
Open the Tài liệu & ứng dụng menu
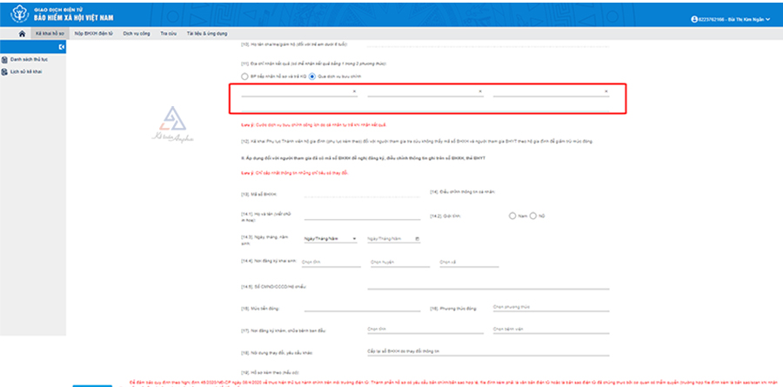[x=206, y=33]
